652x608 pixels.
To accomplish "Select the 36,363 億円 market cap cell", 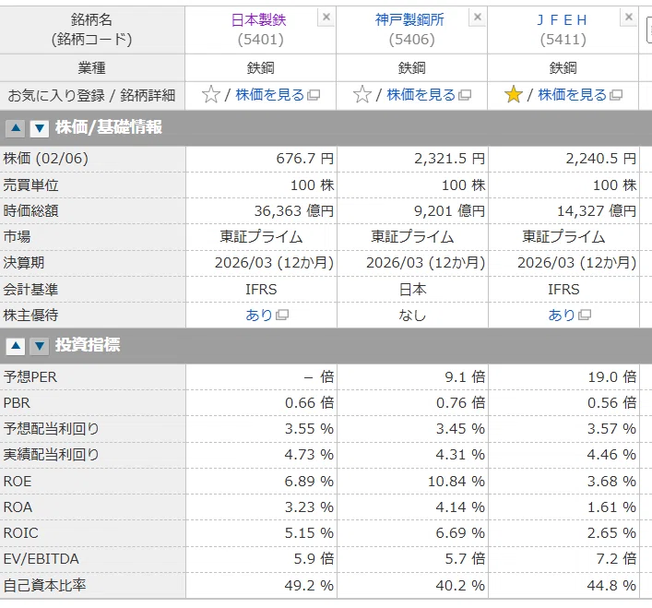I will coord(261,211).
